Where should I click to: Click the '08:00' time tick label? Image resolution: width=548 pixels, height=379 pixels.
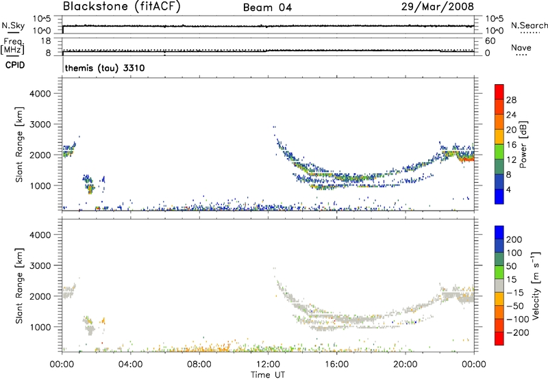tap(199, 365)
